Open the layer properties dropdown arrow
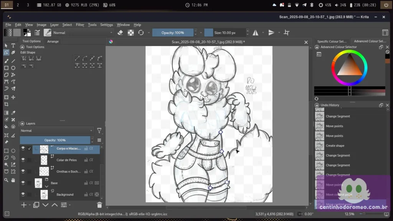Screen dimensions: 393x221 point(70,205)
